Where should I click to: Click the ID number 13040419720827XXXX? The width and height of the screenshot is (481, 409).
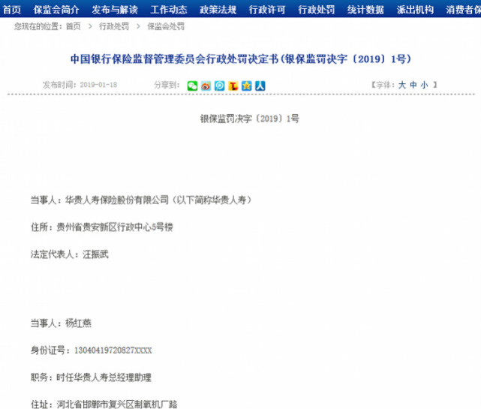coord(113,350)
